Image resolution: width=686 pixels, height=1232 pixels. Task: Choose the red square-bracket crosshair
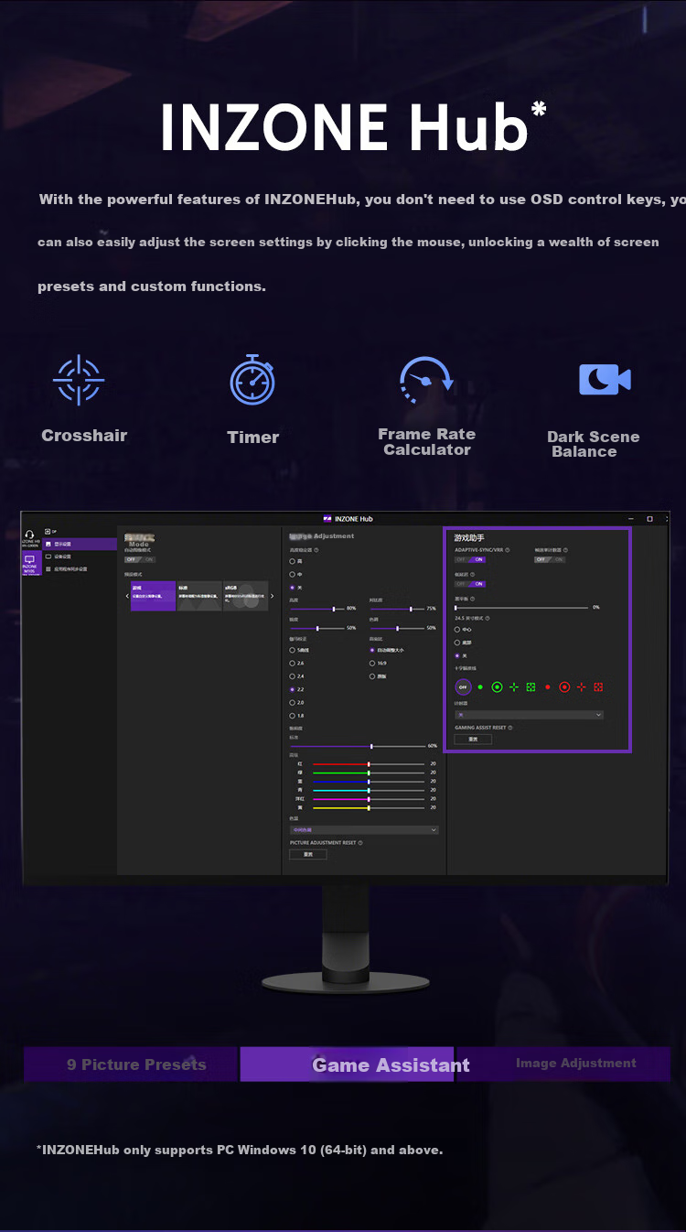click(598, 686)
